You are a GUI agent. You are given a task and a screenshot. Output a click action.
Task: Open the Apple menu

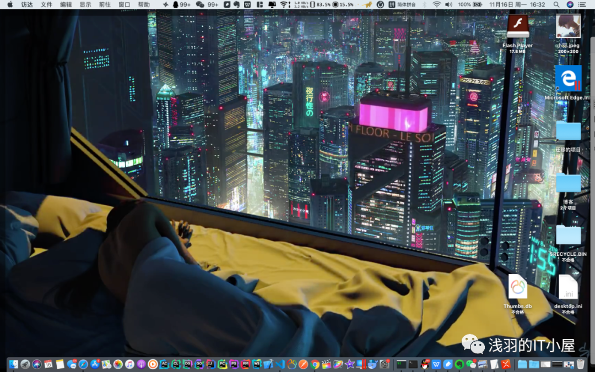coord(10,4)
